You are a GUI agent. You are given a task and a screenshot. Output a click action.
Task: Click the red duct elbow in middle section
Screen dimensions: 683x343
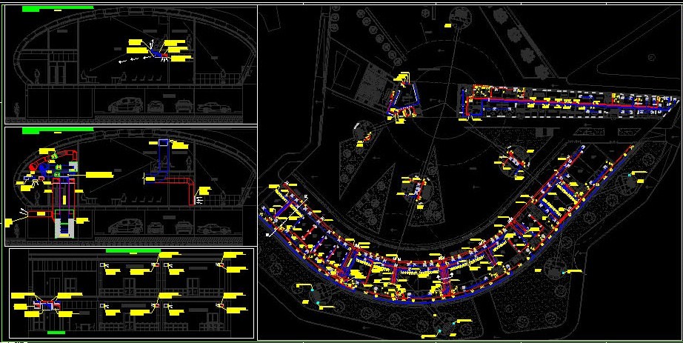[190, 189]
